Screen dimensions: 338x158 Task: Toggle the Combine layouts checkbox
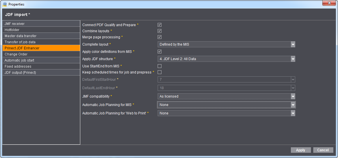pyautogui.click(x=159, y=31)
